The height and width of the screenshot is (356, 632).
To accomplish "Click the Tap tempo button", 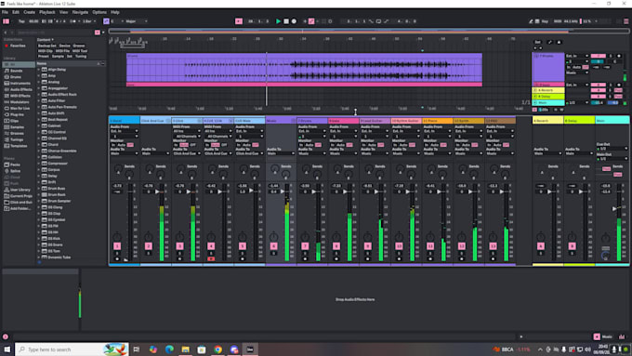I will coord(21,21).
